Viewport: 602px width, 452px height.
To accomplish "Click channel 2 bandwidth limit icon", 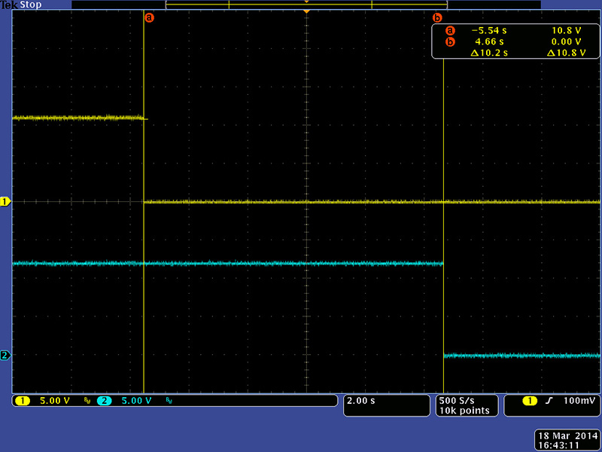I will (x=168, y=401).
